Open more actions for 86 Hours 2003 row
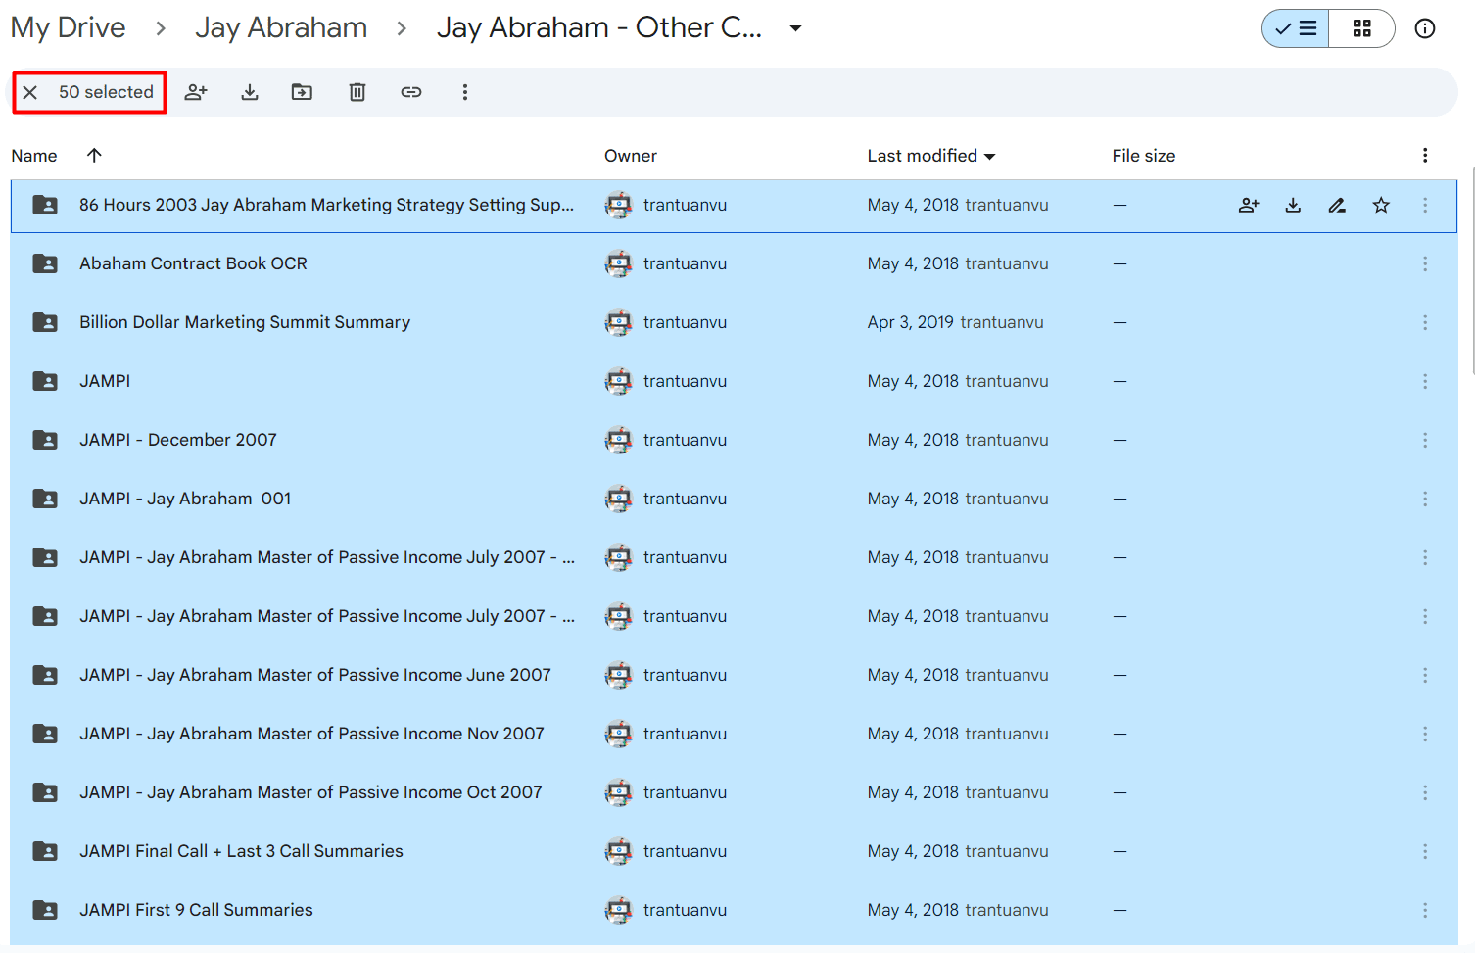 tap(1425, 205)
